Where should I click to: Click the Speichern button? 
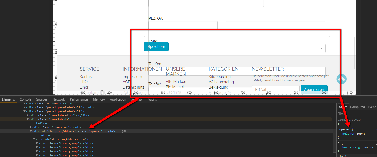pyautogui.click(x=156, y=47)
